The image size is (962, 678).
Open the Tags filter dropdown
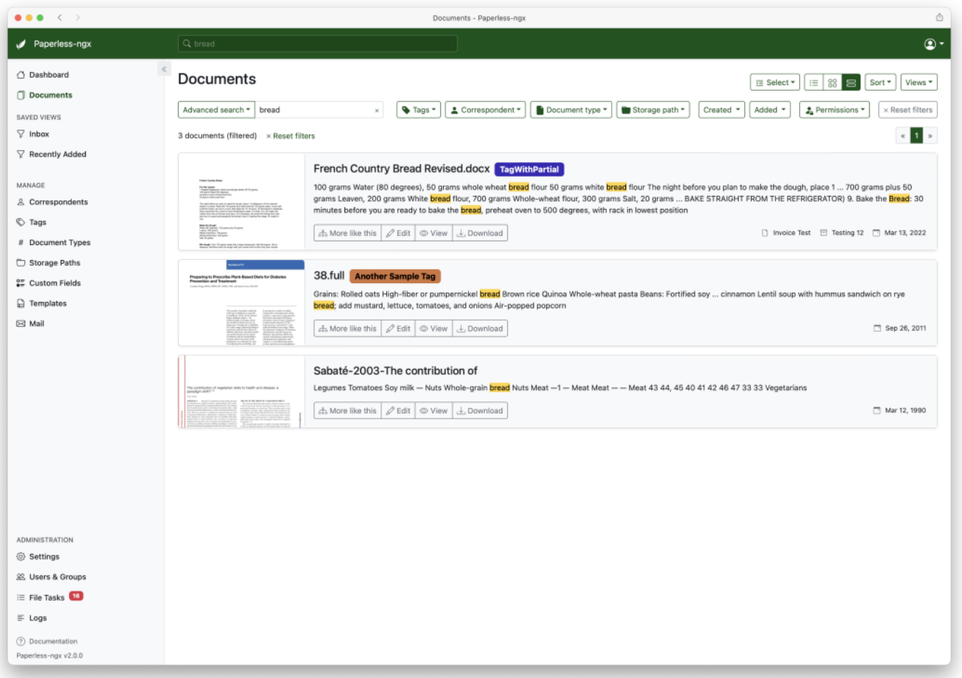[x=419, y=110]
